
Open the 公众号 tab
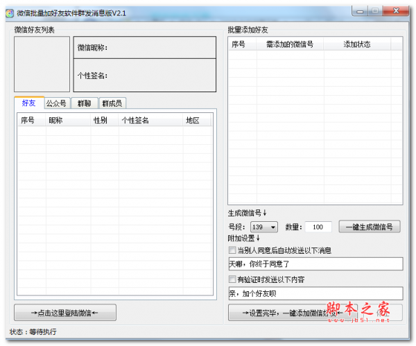(57, 103)
